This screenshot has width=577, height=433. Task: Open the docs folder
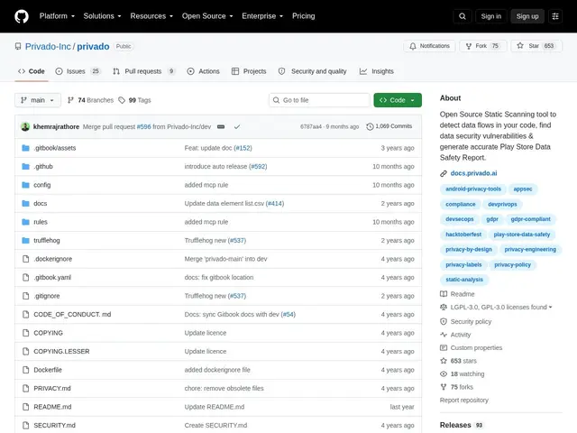40,203
